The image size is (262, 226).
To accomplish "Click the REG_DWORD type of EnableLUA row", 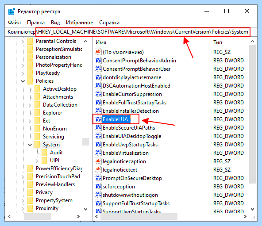I will 228,119.
